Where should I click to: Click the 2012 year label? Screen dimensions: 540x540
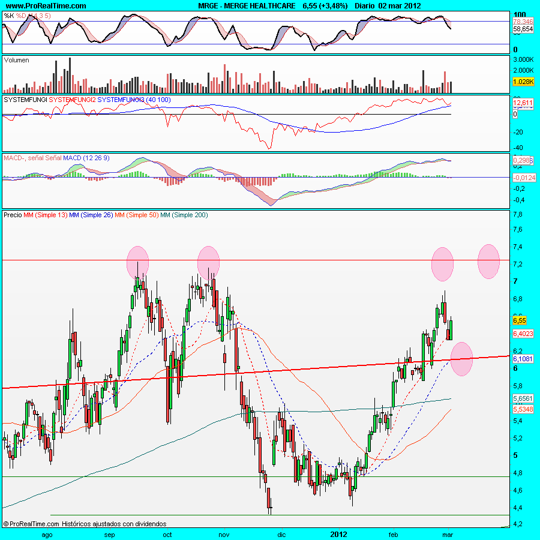[338, 535]
